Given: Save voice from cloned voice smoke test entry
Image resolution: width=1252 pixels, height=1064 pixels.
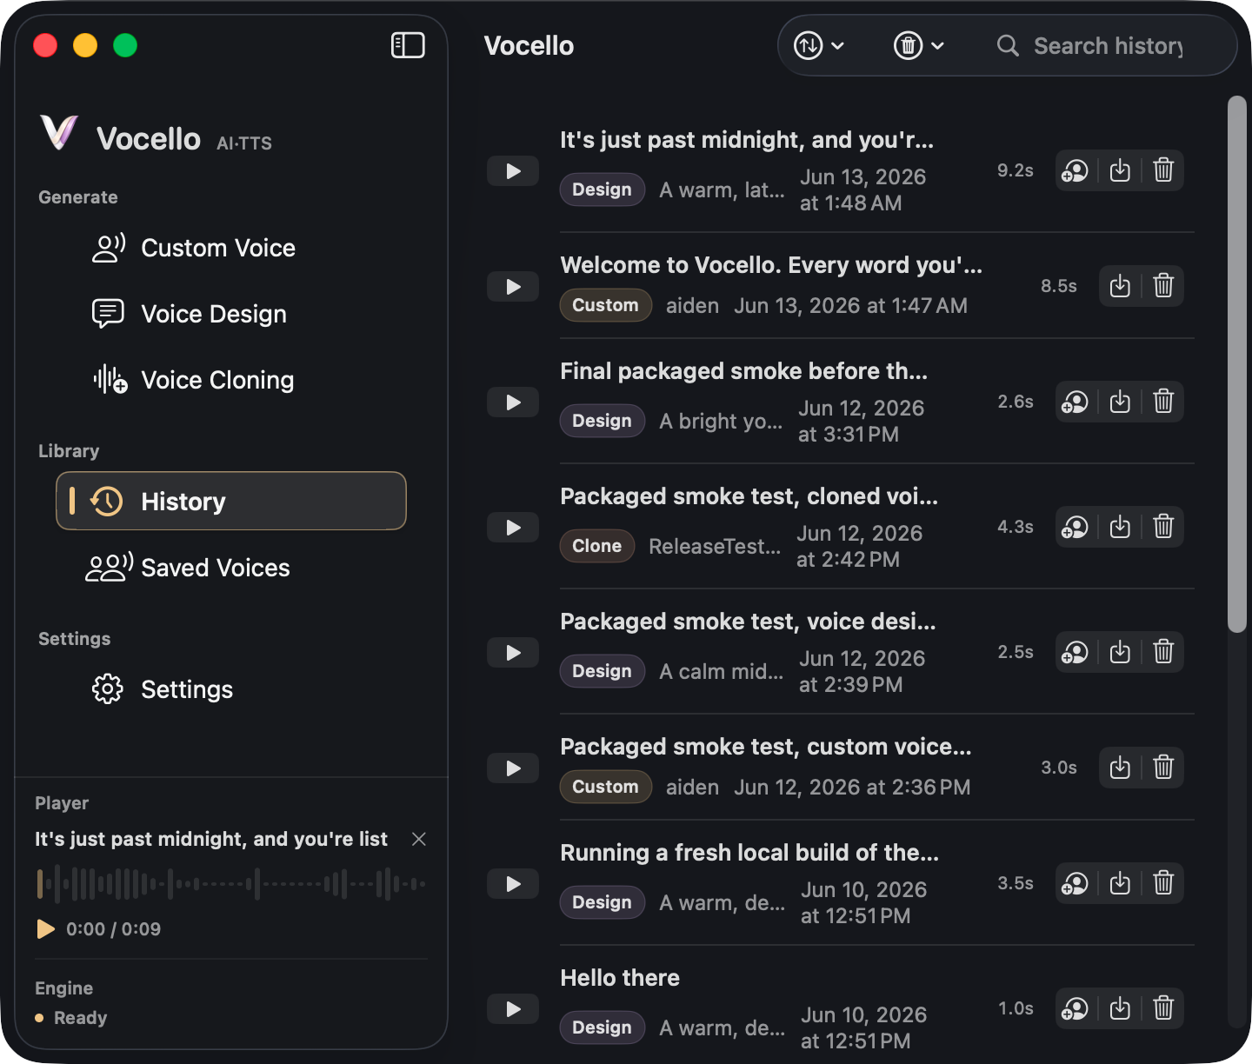Looking at the screenshot, I should [1076, 527].
